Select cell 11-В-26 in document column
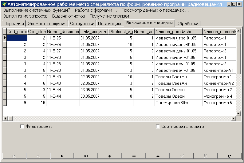The width and height of the screenshot is (244, 163). click(x=63, y=44)
